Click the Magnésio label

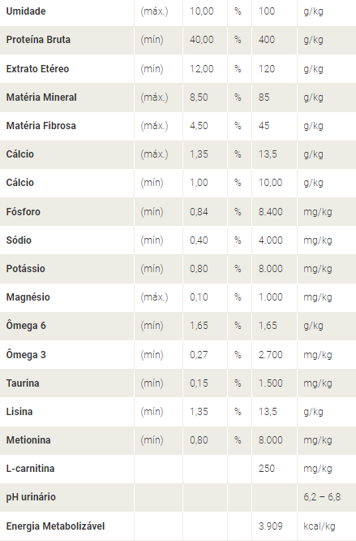coord(28,297)
